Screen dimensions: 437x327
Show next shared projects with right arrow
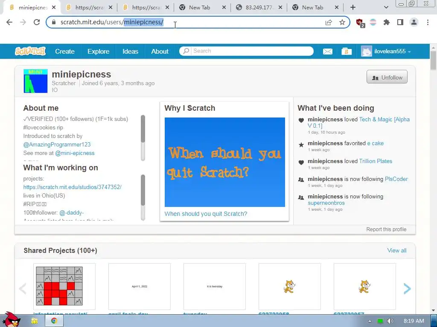pyautogui.click(x=407, y=289)
